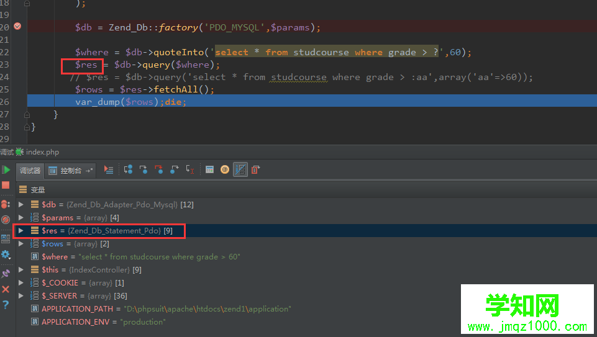Click the $res variable on line 23

click(x=86, y=65)
